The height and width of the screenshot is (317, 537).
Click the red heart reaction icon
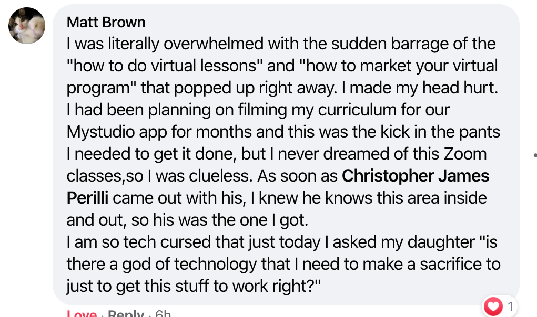[493, 306]
